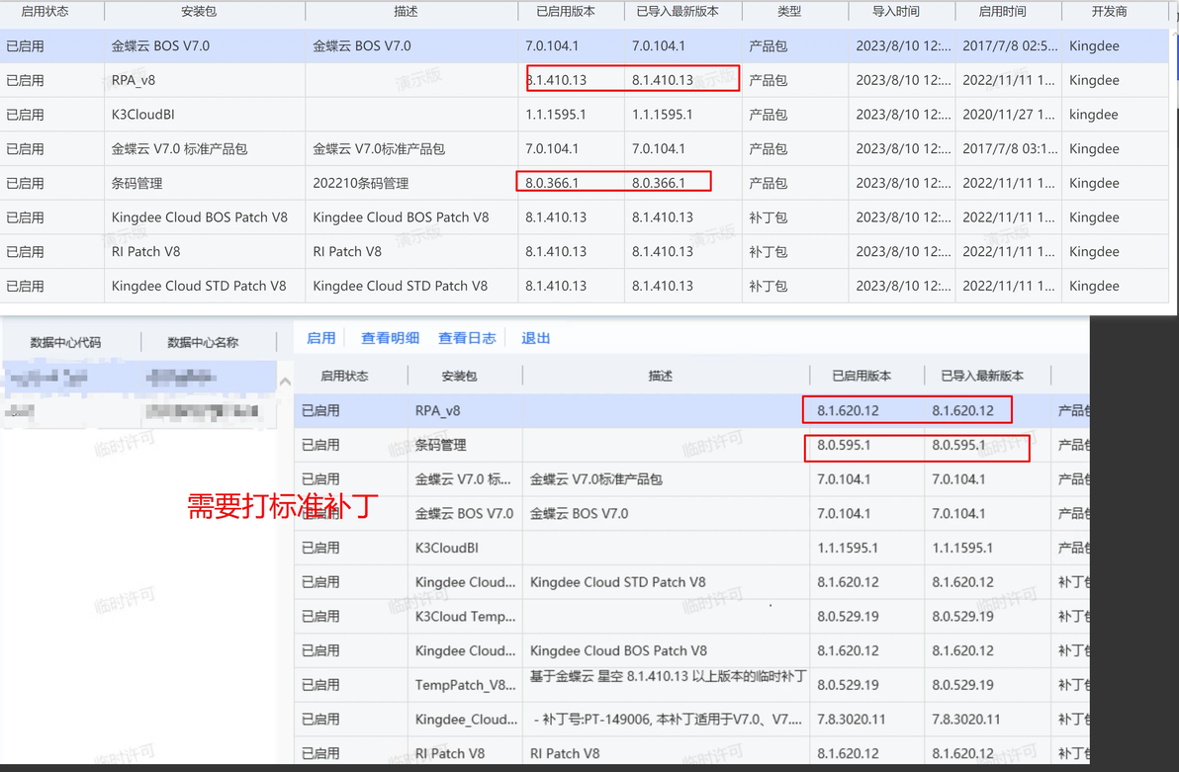Click 已启用版本 1.1.1595.1 in bottom table
This screenshot has width=1179, height=772.
[x=848, y=548]
